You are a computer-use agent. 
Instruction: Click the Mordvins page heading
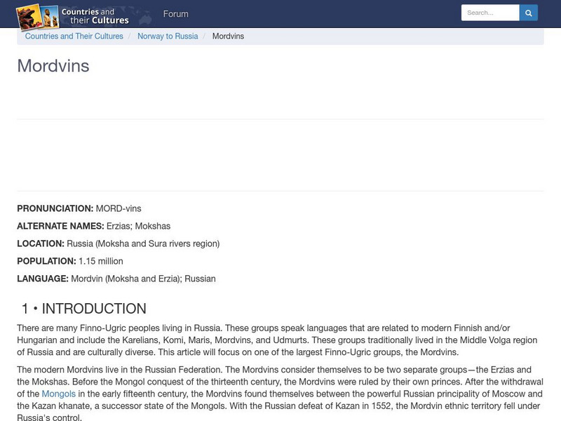[53, 66]
